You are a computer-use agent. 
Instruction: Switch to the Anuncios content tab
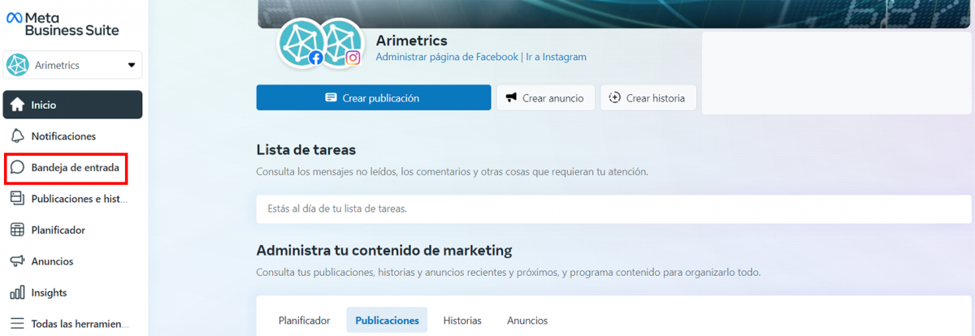tap(527, 321)
